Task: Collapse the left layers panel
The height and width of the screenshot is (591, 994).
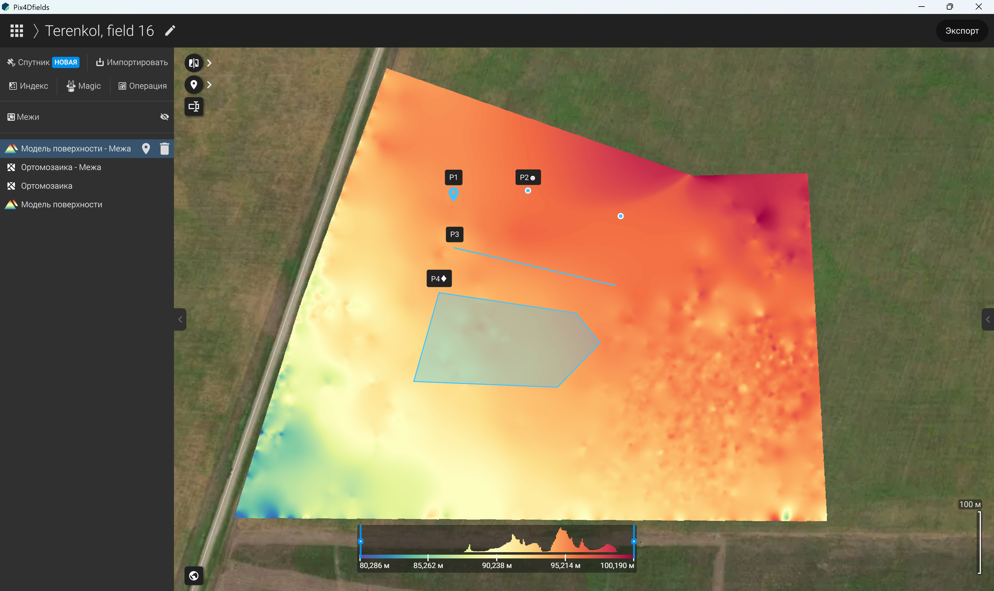Action: click(x=180, y=319)
